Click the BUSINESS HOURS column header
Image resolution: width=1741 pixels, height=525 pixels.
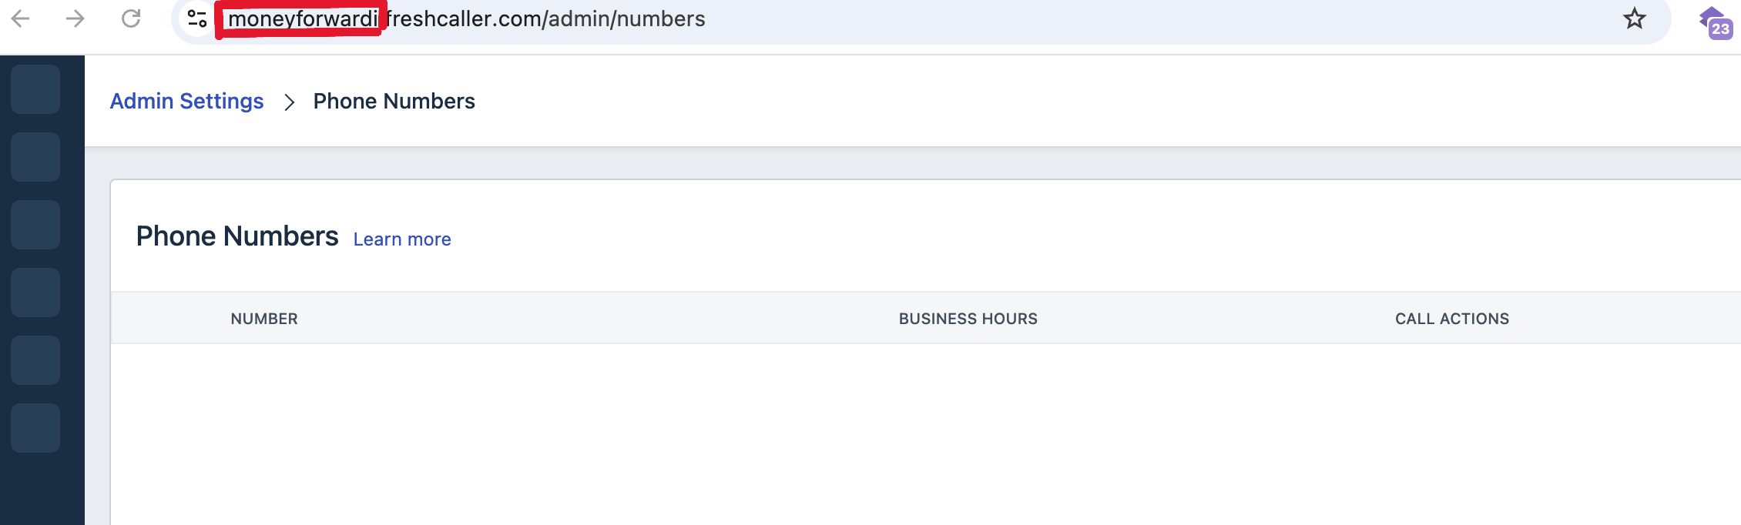968,319
